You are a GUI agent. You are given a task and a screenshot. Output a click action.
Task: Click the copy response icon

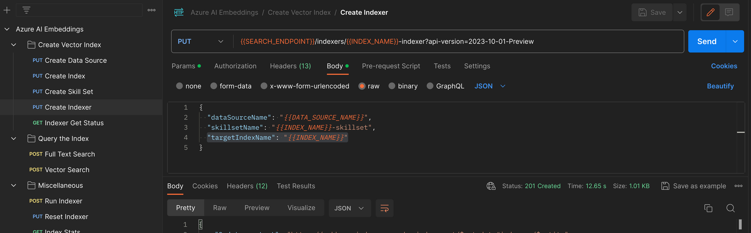click(708, 208)
